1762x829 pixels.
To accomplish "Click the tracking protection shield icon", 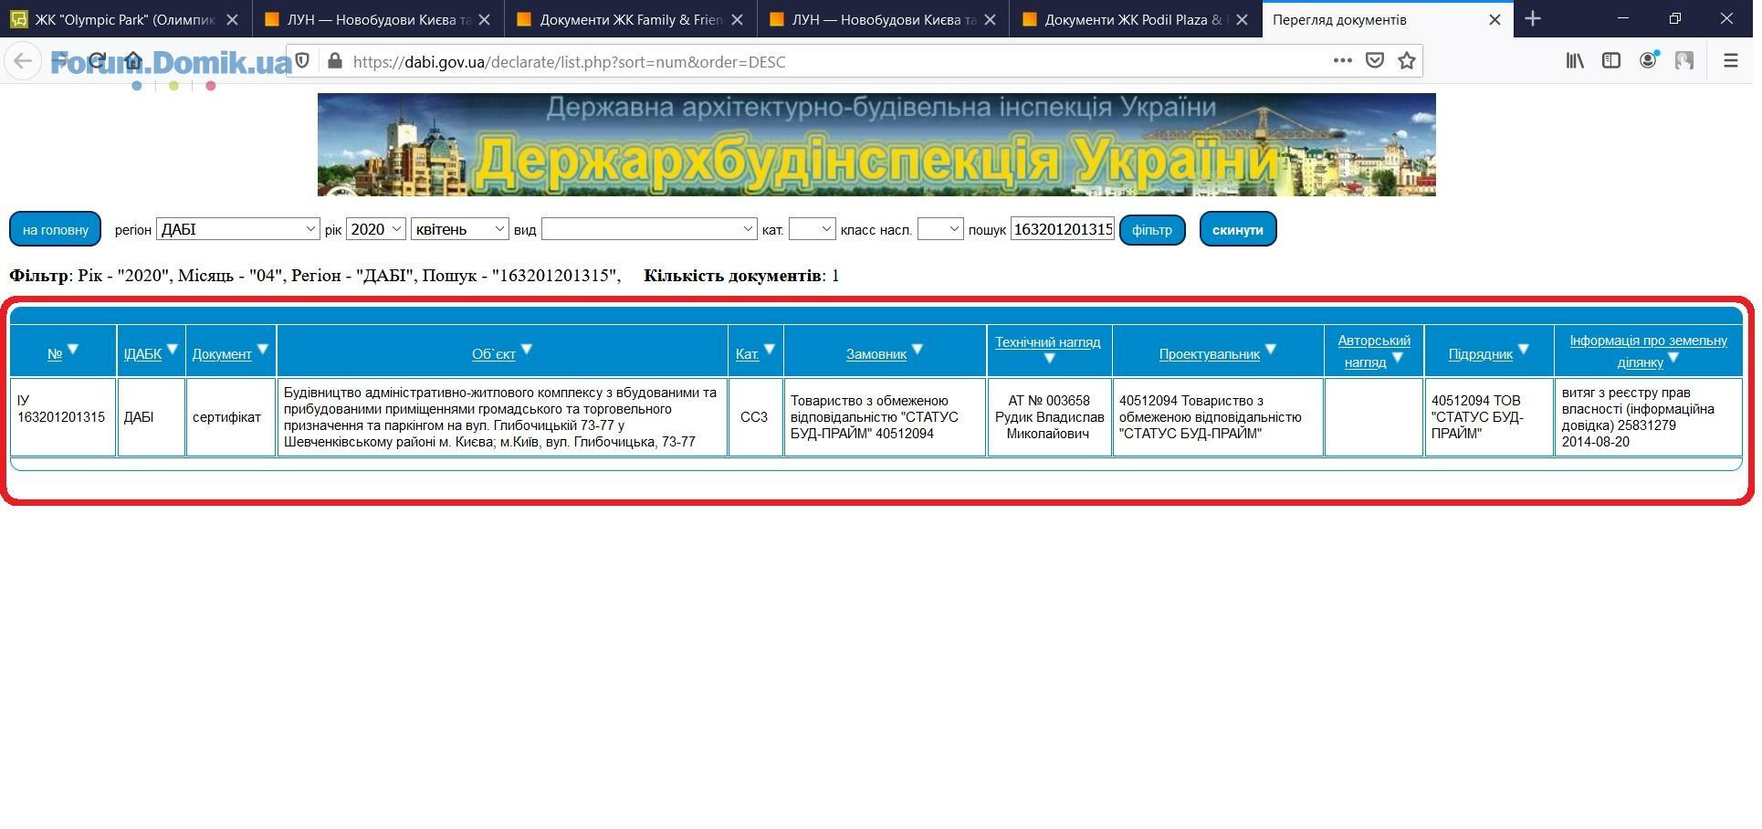I will 303,61.
